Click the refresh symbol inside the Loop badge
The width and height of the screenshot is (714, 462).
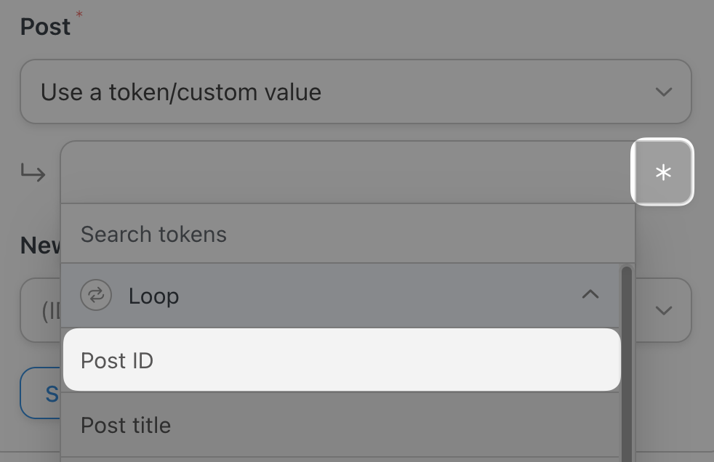coord(95,296)
